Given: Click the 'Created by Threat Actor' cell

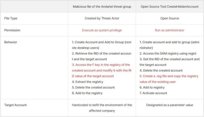Looking at the screenshot, I should pos(102,18).
